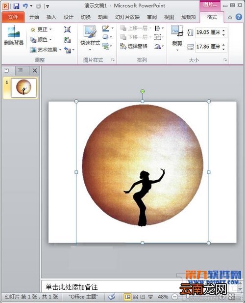Click the Change Picture icon
Viewport: 245px width, 303px height.
(67, 40)
